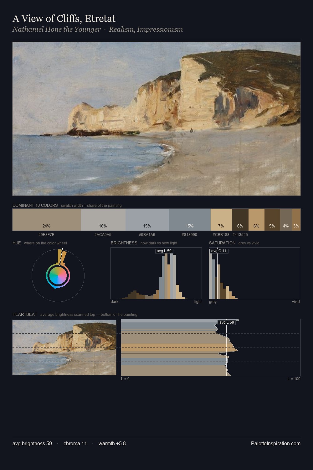Click the BRIGHTNESS section heading
The width and height of the screenshot is (313, 470).
pyautogui.click(x=124, y=243)
